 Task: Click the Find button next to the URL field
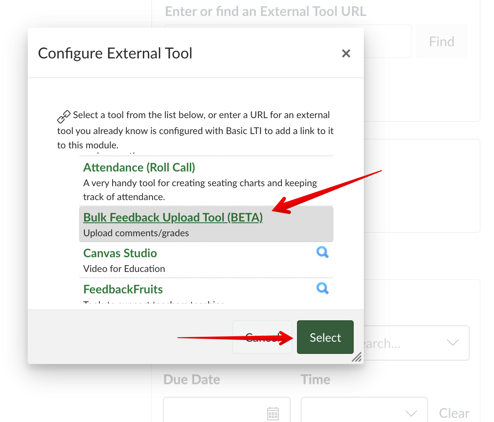click(x=441, y=41)
